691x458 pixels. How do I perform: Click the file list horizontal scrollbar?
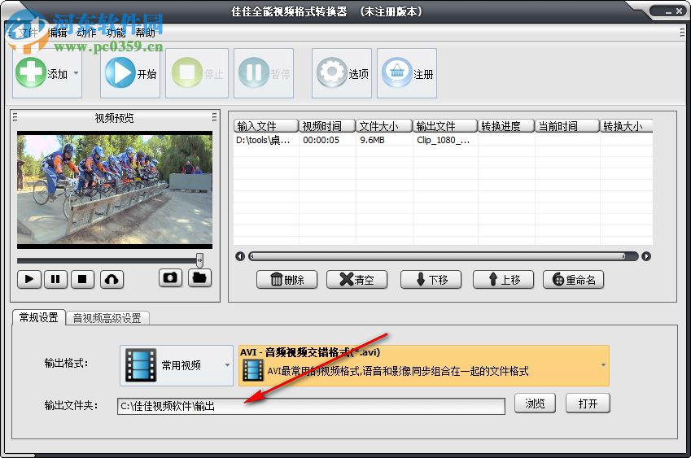[x=443, y=256]
